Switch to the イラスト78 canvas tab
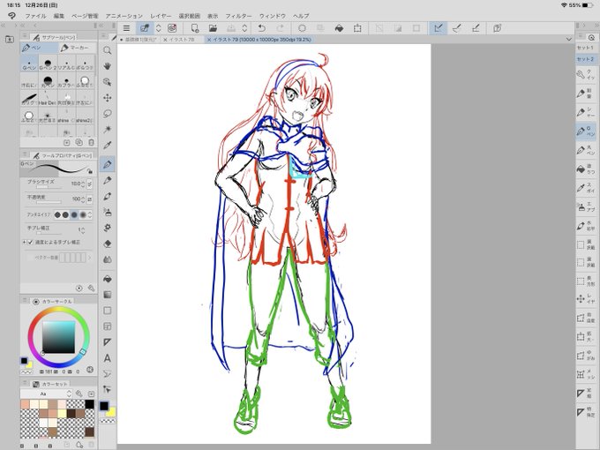 click(182, 40)
